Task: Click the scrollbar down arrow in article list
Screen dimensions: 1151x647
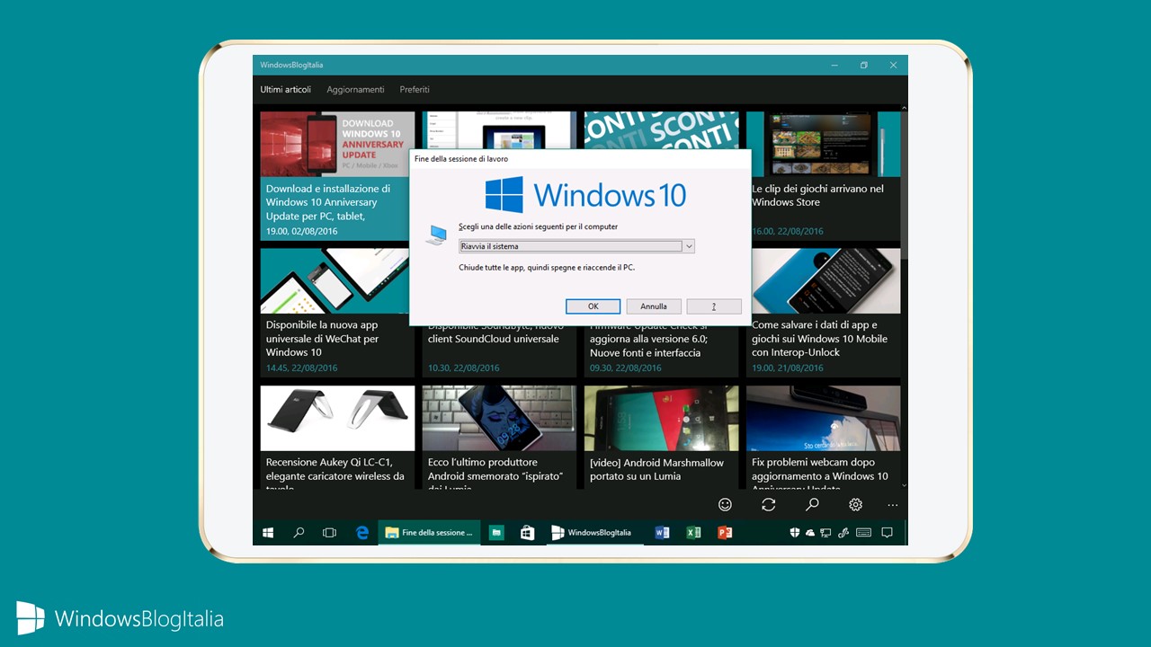Action: [x=904, y=485]
